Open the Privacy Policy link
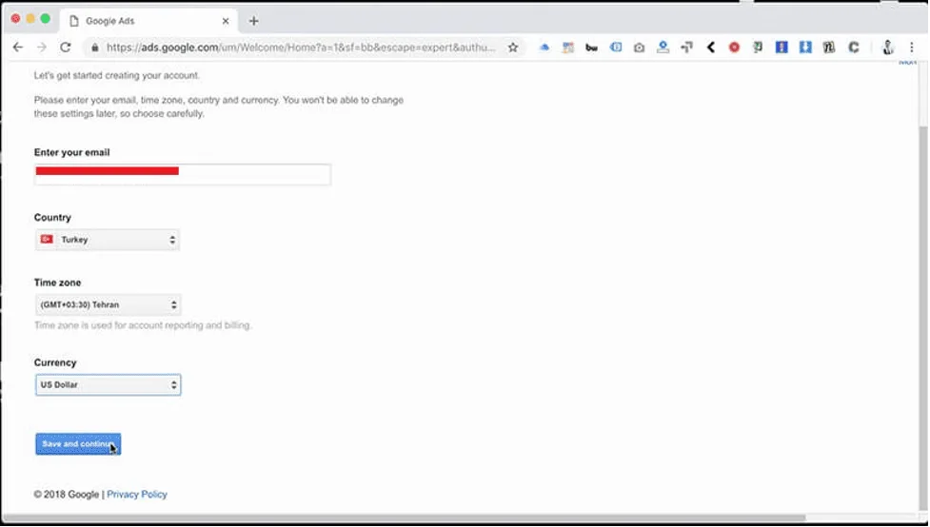This screenshot has width=930, height=527. [137, 495]
